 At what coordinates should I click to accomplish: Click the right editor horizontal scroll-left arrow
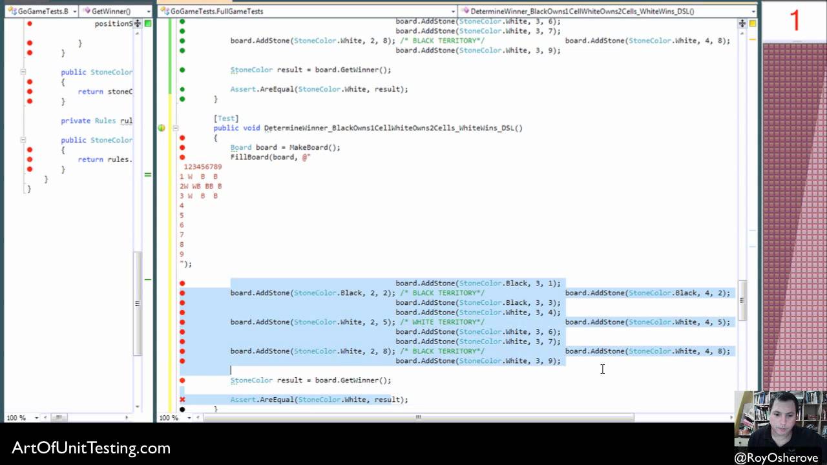coord(199,418)
